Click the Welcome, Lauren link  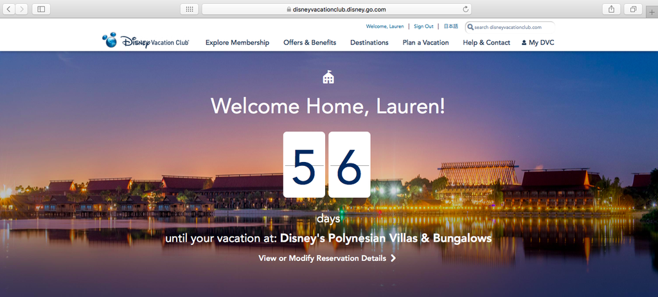tap(385, 26)
